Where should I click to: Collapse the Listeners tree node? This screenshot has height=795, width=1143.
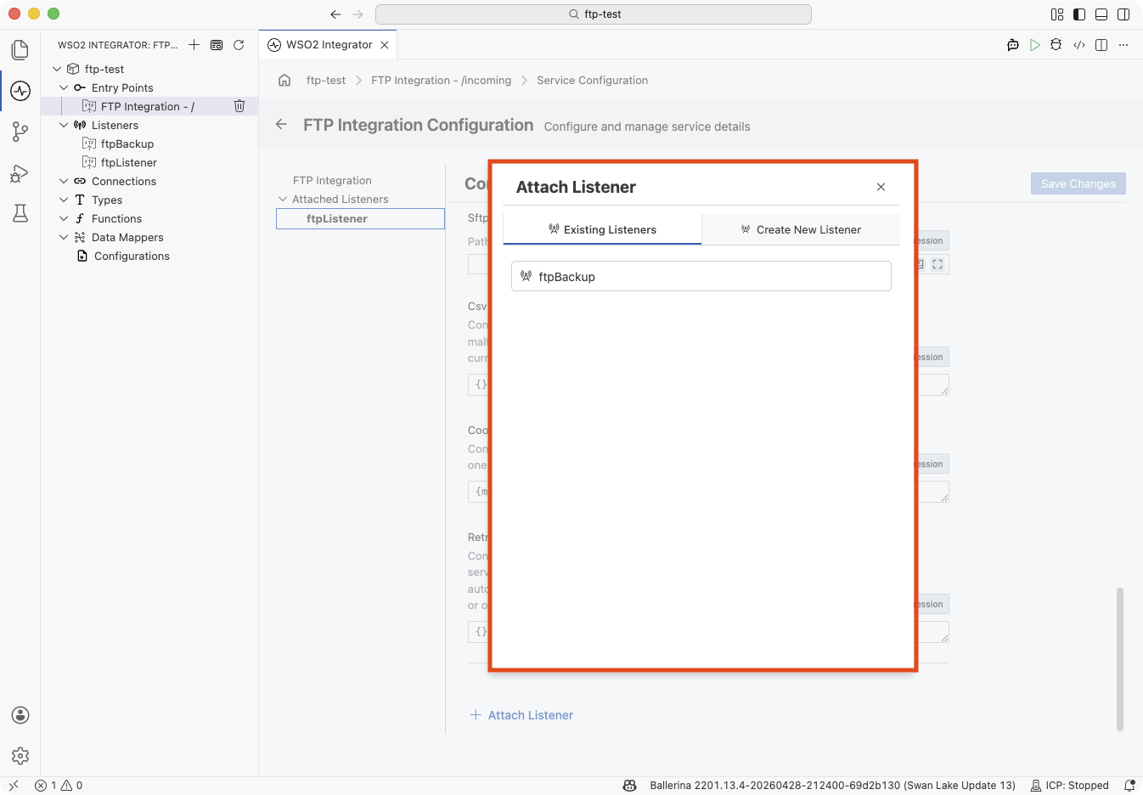64,125
